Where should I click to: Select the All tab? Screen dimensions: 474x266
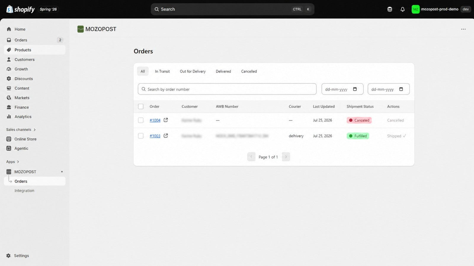[x=143, y=71]
